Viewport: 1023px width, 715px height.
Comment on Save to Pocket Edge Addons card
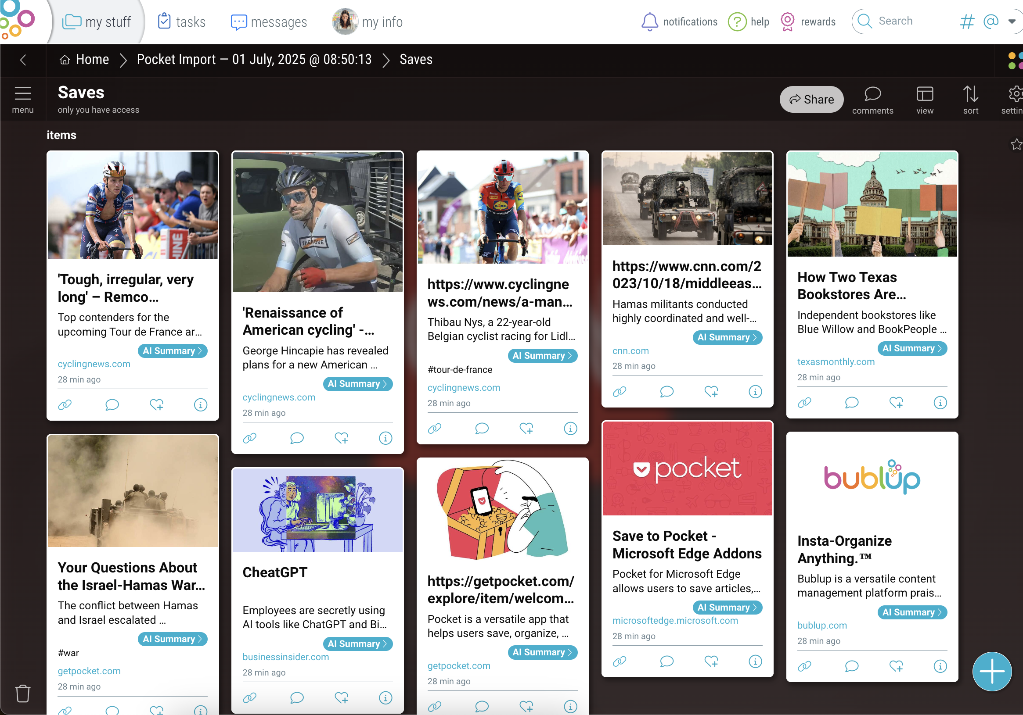[666, 661]
